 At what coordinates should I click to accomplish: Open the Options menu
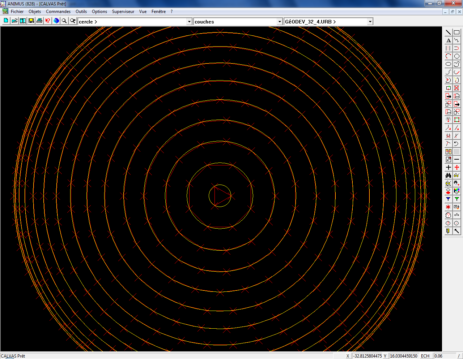point(99,12)
